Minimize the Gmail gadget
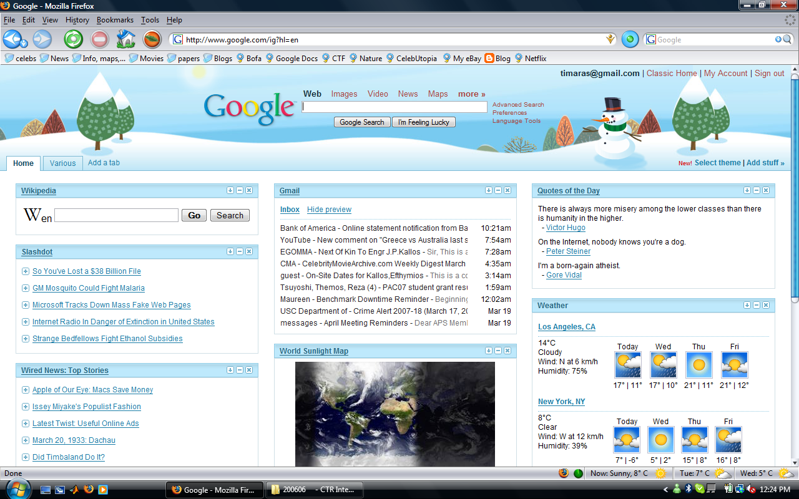Viewport: 799px width, 499px height. click(498, 190)
